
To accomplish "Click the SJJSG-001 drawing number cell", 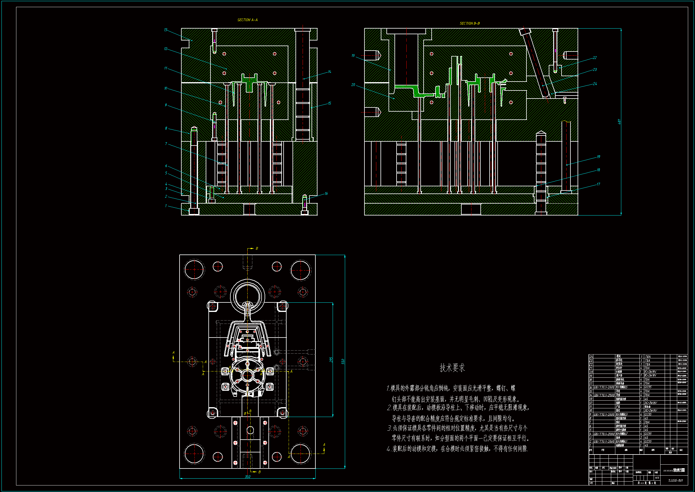I will [675, 480].
